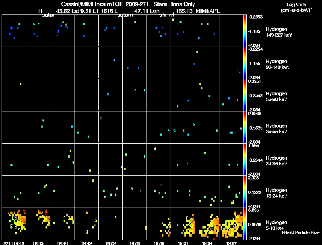This screenshot has width=322, height=245.
Task: Click the 'Lat 9.51' header value
Action: pyautogui.click(x=81, y=11)
